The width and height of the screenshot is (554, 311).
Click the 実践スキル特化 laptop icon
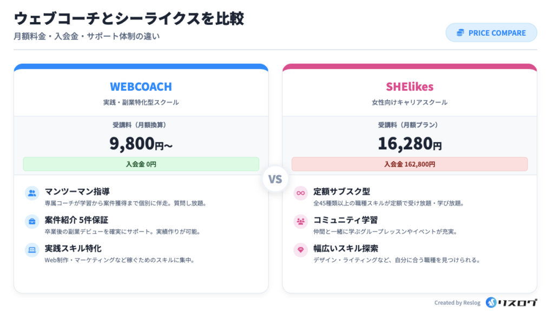pyautogui.click(x=32, y=250)
